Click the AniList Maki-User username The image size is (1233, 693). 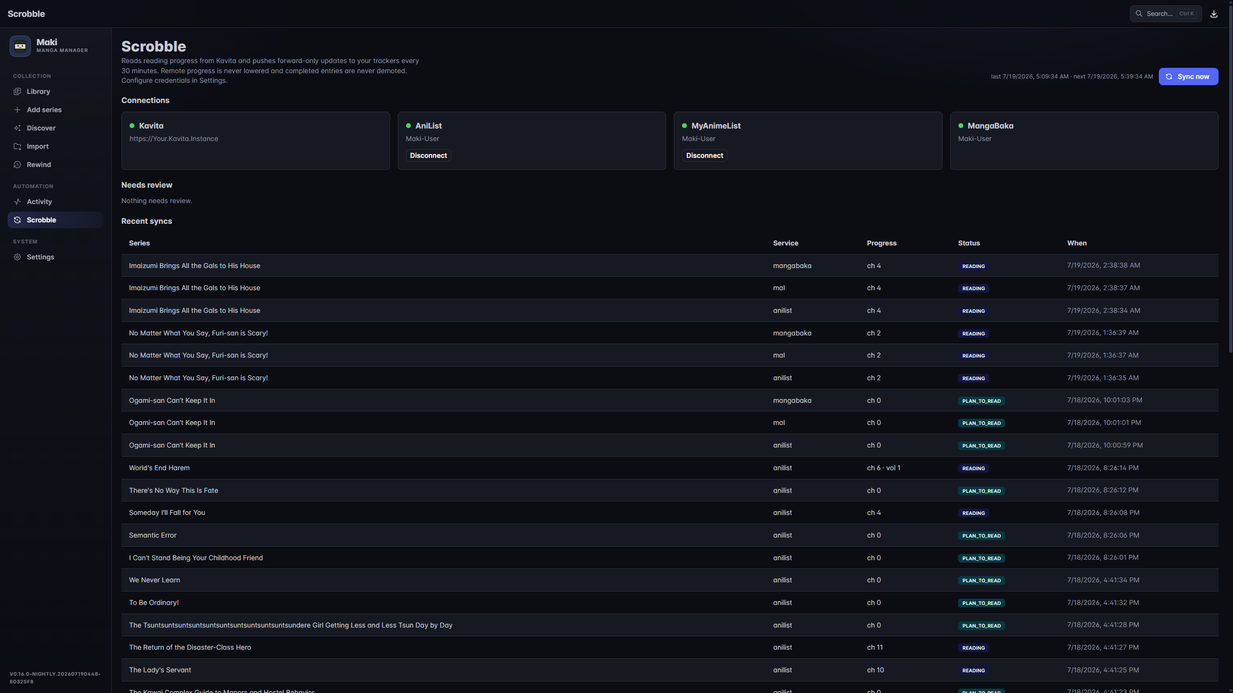pos(422,139)
